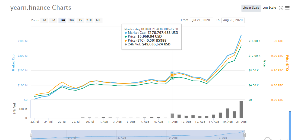Viewport: 291px width, 140px height.
Task: Click the navigator timeline near 10. Aug
Action: (x=172, y=138)
